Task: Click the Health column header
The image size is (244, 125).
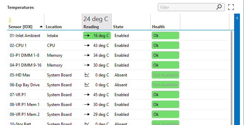Action: tap(158, 27)
